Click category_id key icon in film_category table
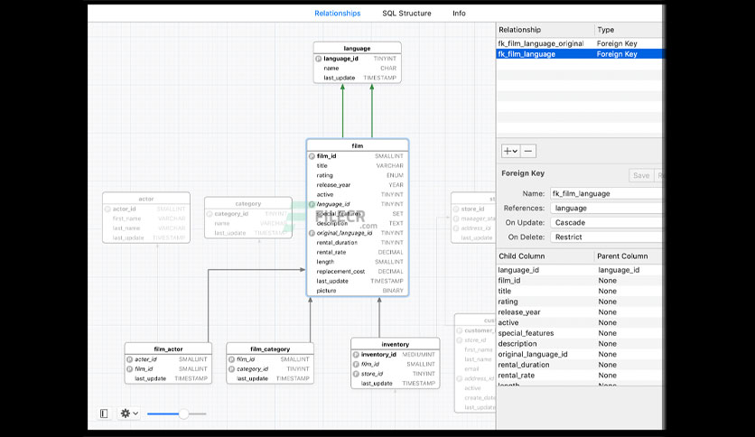Image resolution: width=755 pixels, height=437 pixels. pyautogui.click(x=231, y=369)
